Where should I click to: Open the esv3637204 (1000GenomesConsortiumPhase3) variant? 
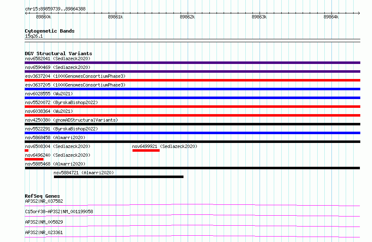[75, 76]
